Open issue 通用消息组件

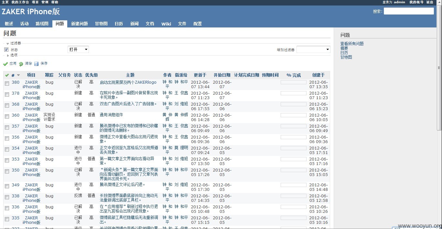pos(112,115)
